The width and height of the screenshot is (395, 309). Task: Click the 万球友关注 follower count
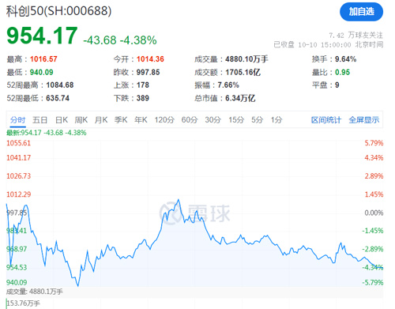(355, 35)
